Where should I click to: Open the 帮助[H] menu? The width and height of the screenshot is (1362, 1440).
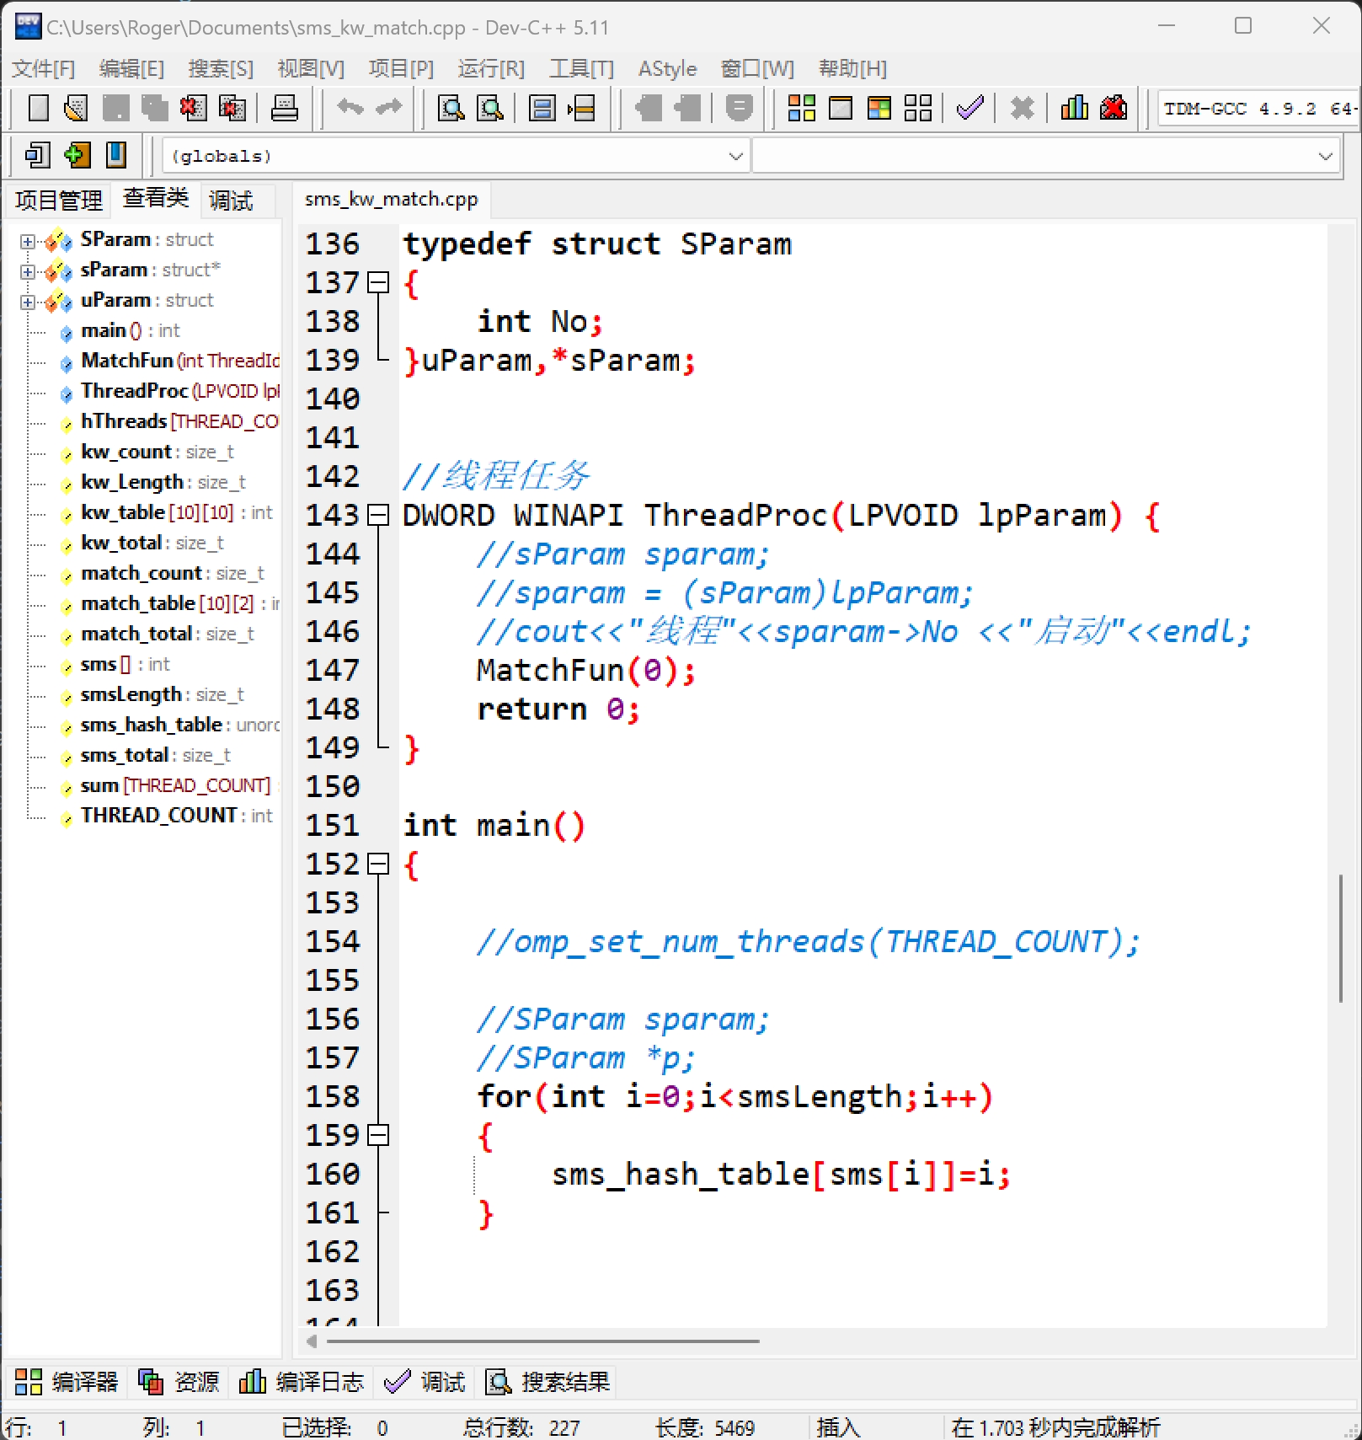click(852, 68)
